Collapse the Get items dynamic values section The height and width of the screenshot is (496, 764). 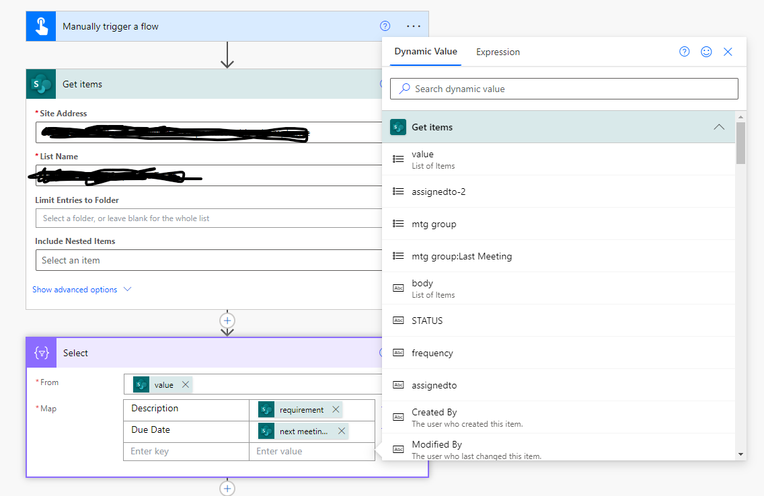(719, 126)
